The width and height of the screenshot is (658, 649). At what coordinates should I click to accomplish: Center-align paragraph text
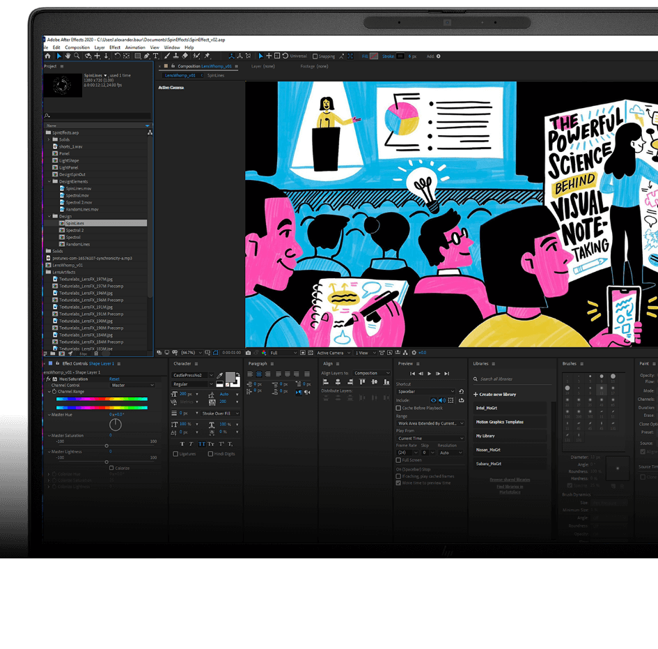tap(259, 374)
